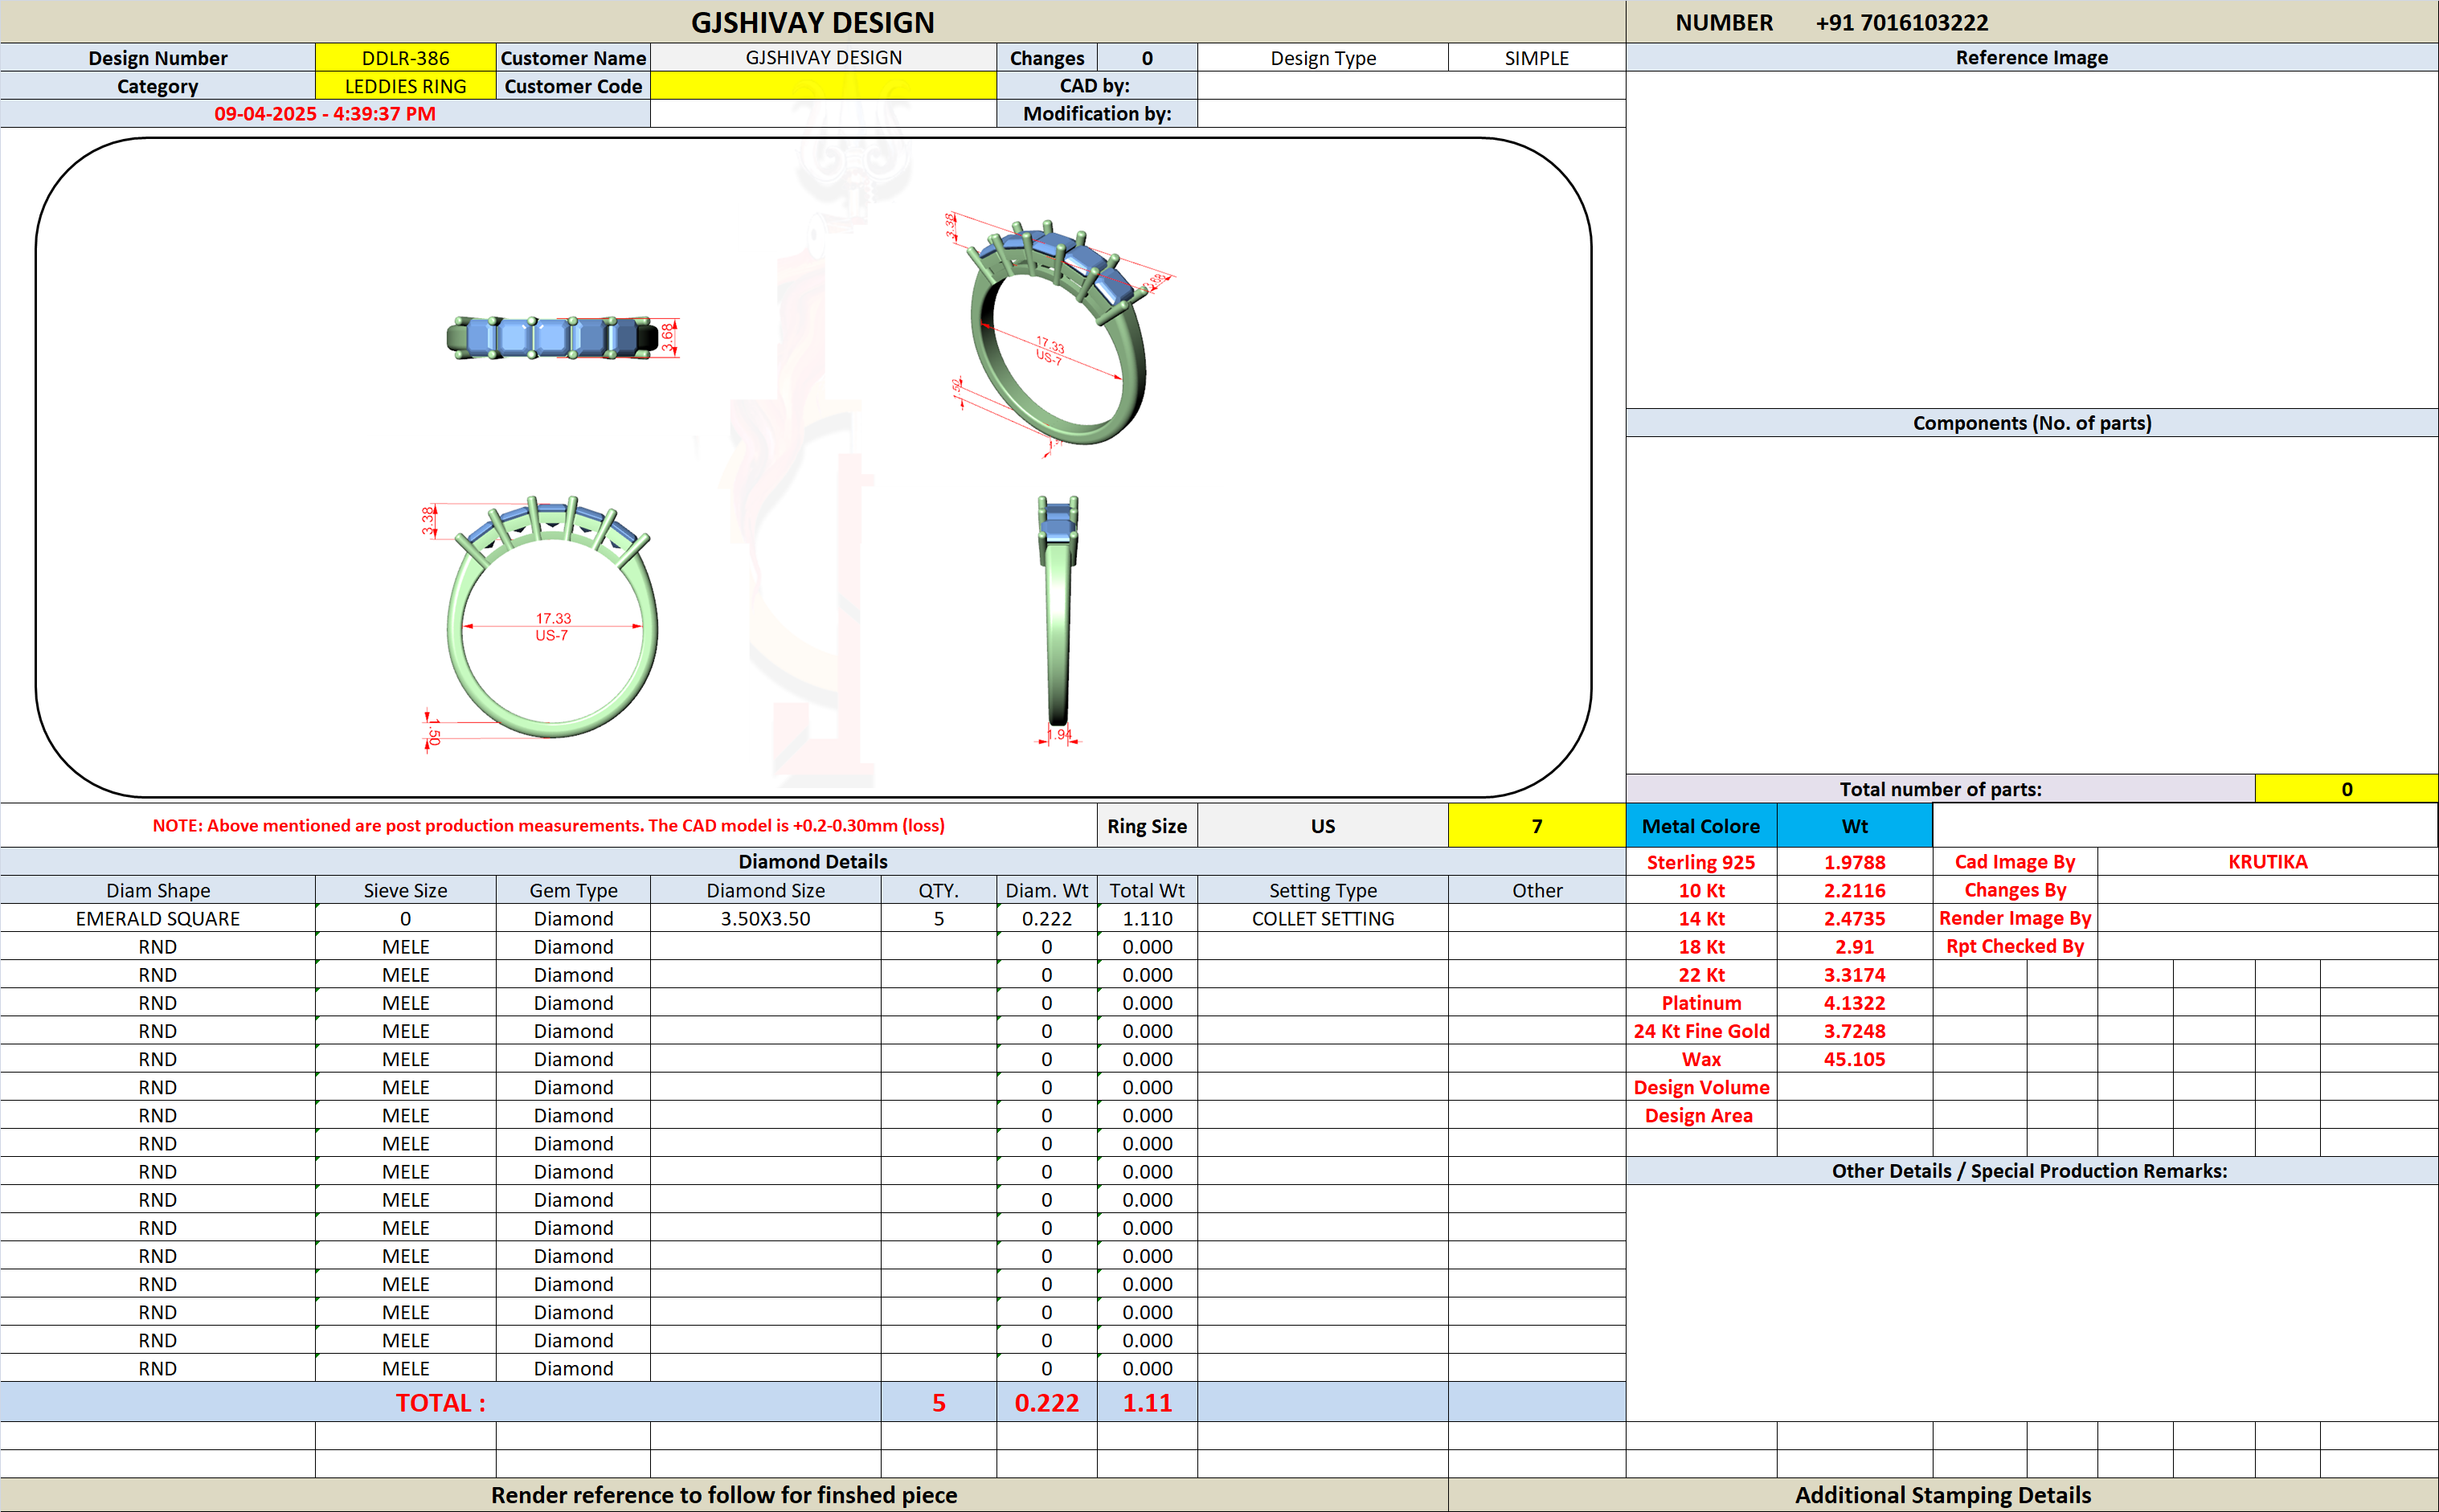Click the empty CAD by value cell

1411,86
